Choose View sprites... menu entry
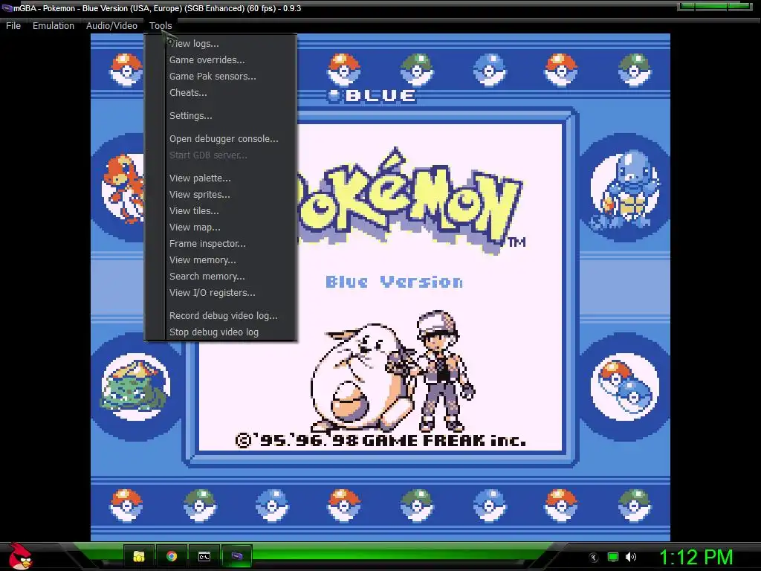 point(221,195)
